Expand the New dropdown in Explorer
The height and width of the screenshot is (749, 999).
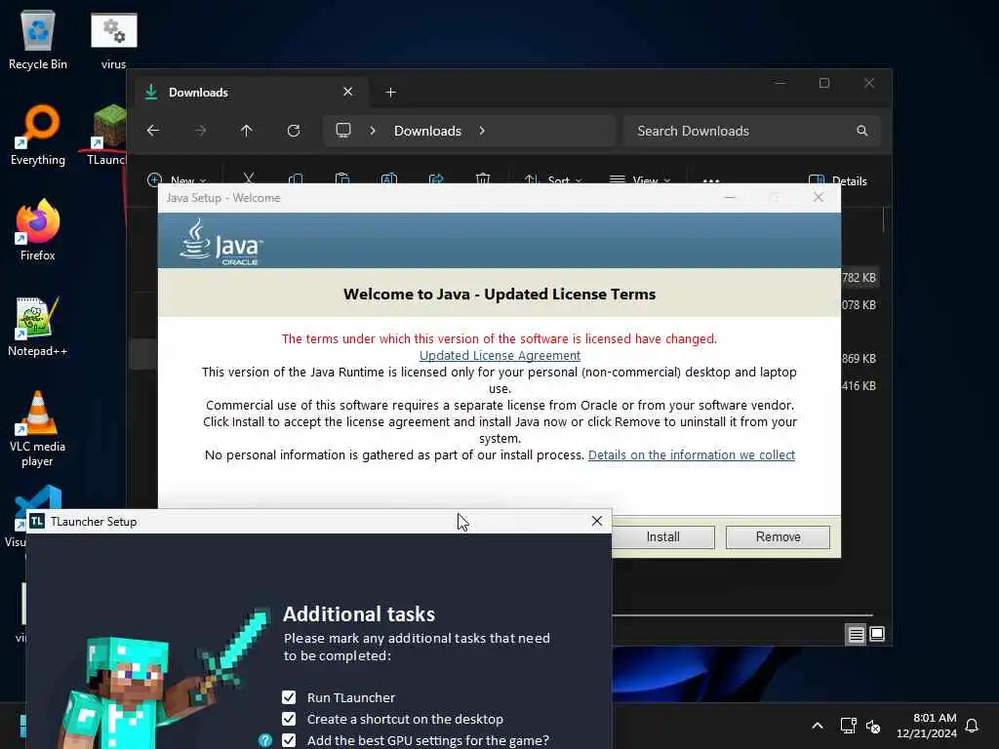(x=178, y=180)
